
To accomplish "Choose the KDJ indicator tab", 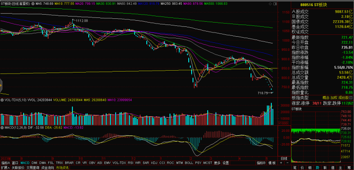I will coord(154,163).
